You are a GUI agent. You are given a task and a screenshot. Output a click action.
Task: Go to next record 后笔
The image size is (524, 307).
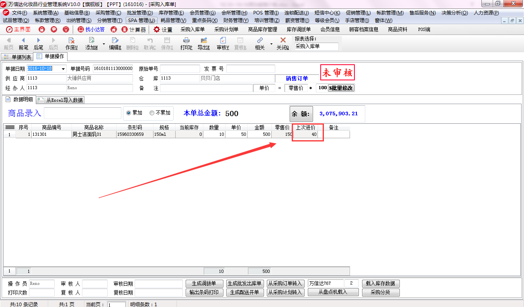[39, 43]
